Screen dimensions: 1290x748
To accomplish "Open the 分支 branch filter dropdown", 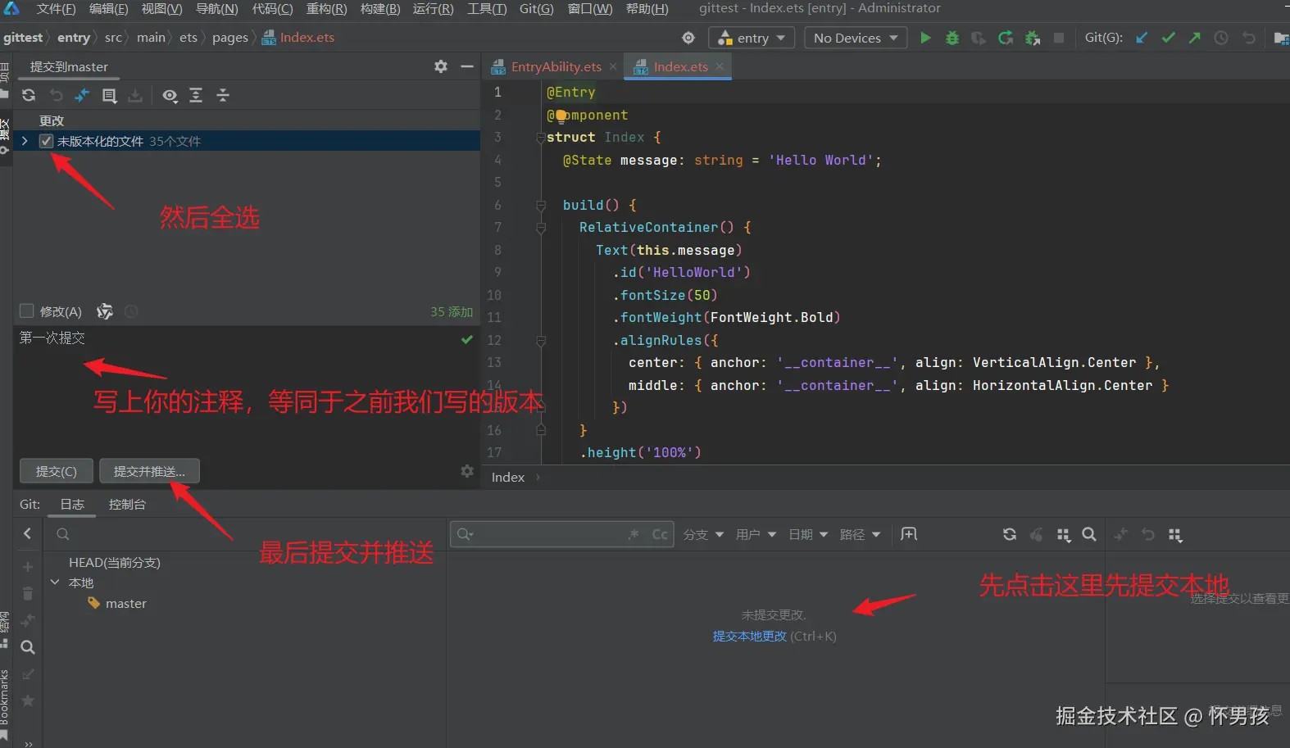I will pos(703,534).
